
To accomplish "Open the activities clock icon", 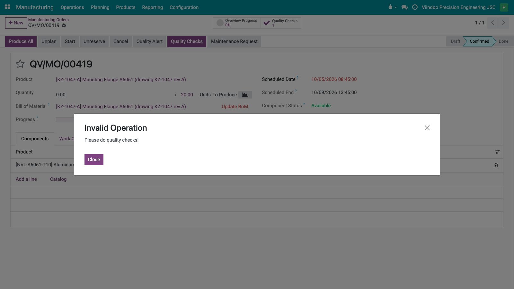I will point(415,7).
